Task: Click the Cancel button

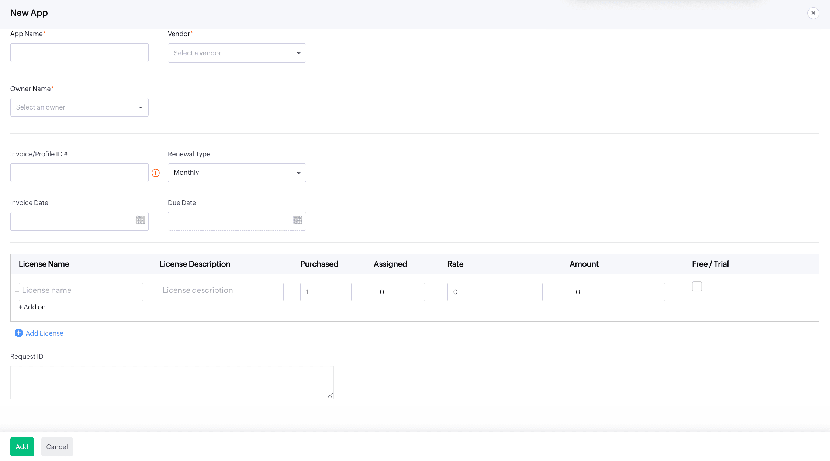Action: [57, 447]
